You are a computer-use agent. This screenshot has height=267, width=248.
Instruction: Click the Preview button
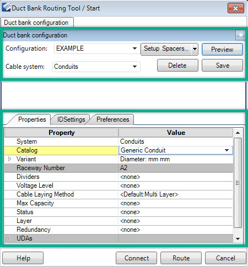[x=222, y=49]
